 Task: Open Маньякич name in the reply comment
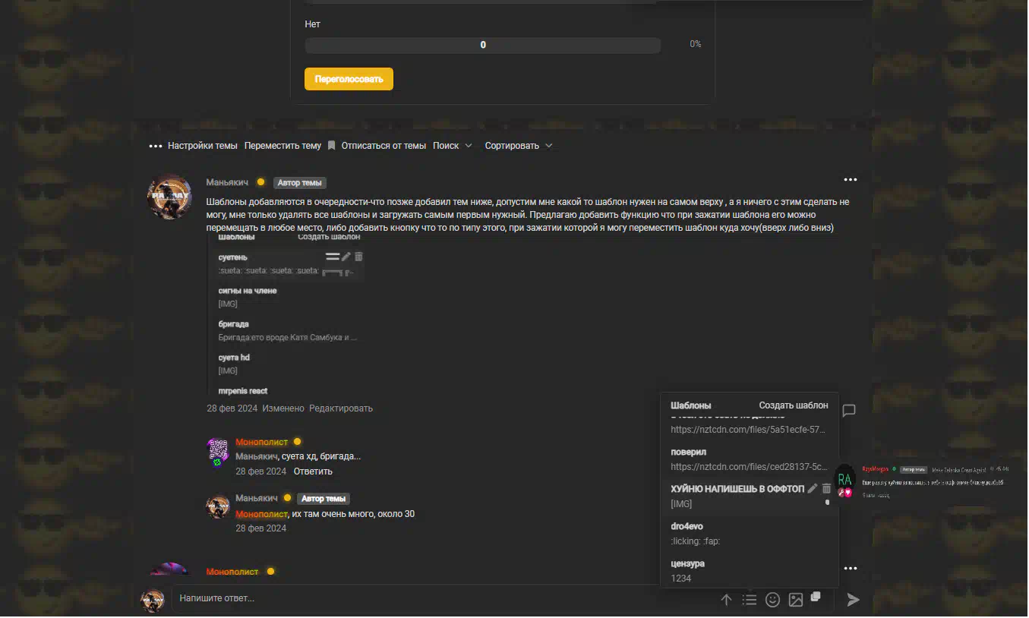257,498
